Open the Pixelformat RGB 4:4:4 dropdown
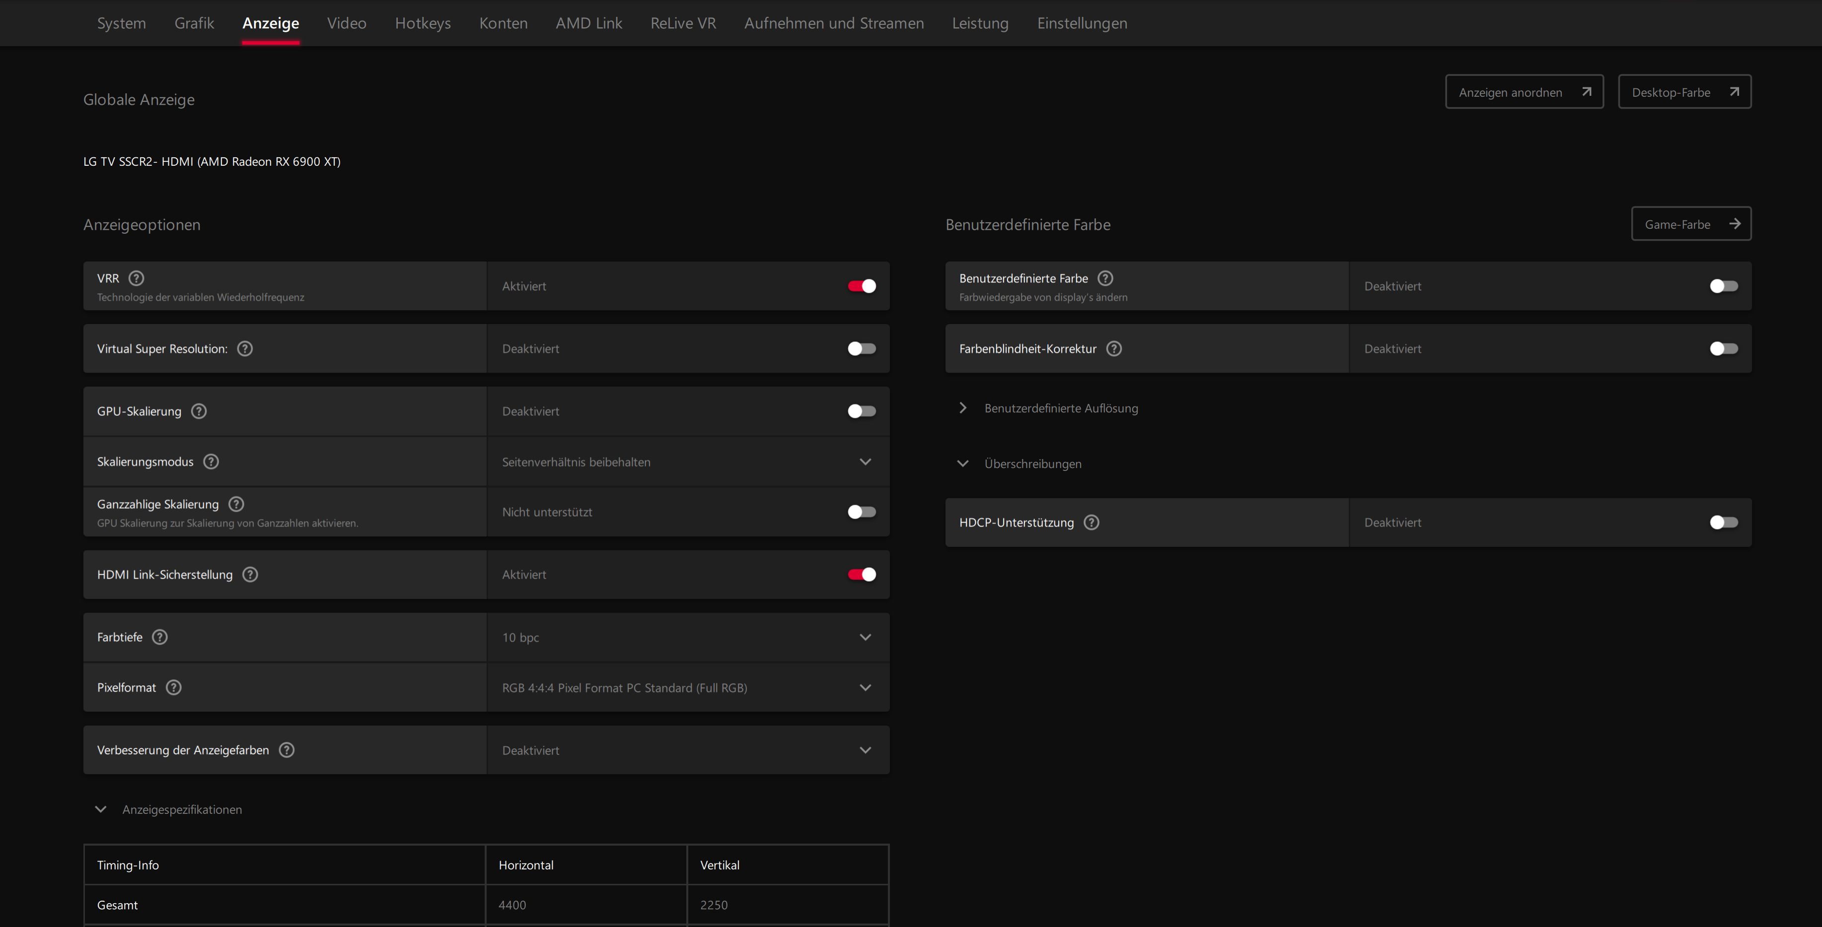The image size is (1822, 927). [x=687, y=687]
